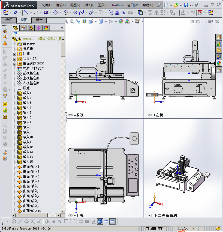Click the Zoom to Area icon
This screenshot has height=232, width=223.
[x=72, y=22]
